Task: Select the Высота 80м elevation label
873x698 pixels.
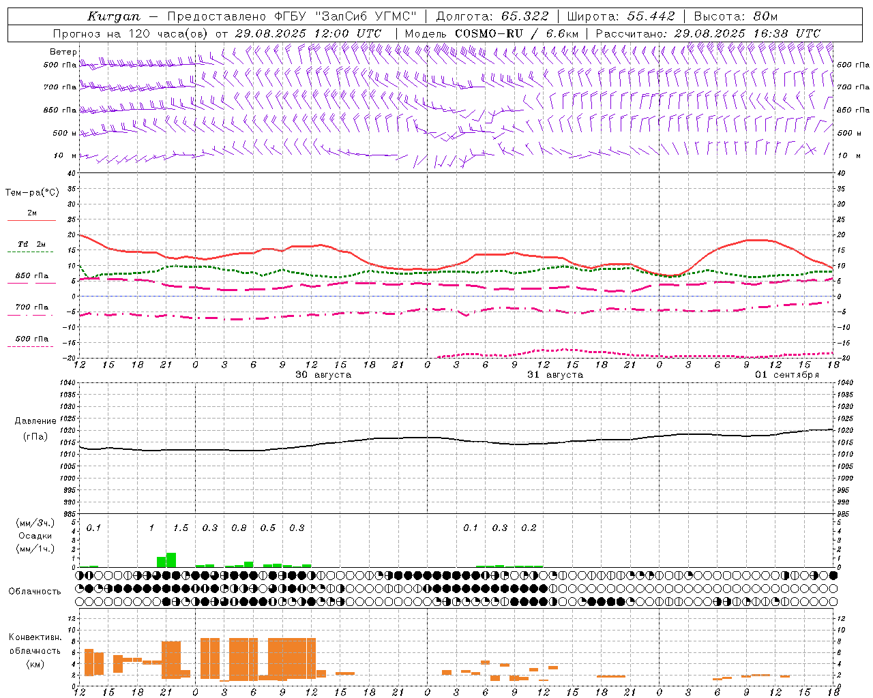Action: coord(735,16)
